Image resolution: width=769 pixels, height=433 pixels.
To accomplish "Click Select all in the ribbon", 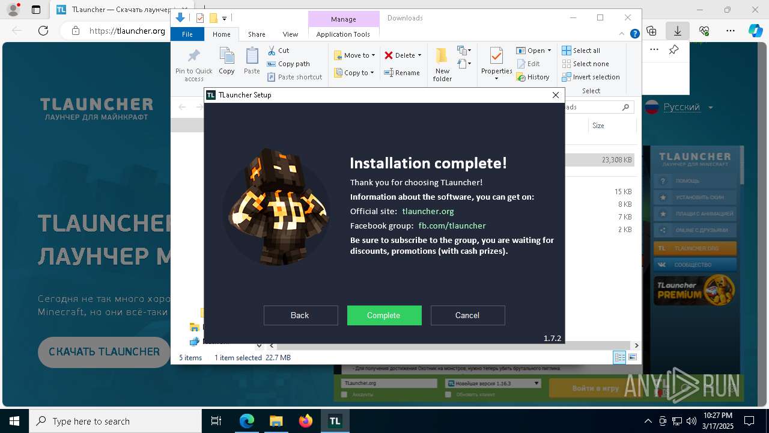I will coord(581,51).
